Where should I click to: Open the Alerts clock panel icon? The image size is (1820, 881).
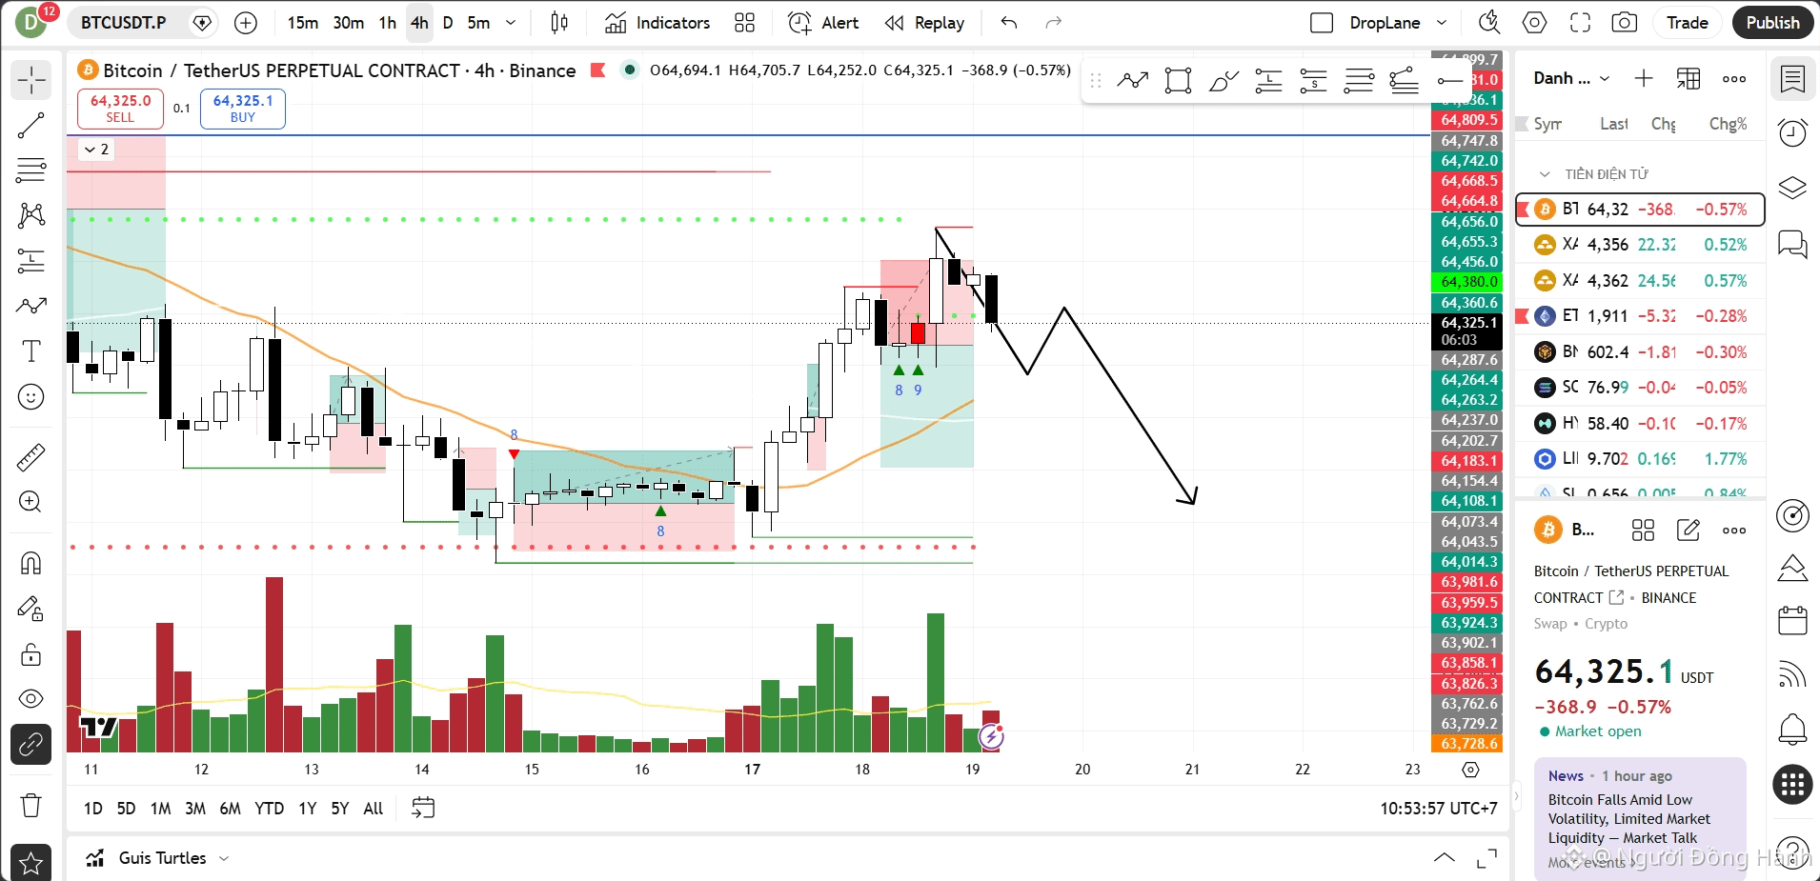tap(1792, 132)
